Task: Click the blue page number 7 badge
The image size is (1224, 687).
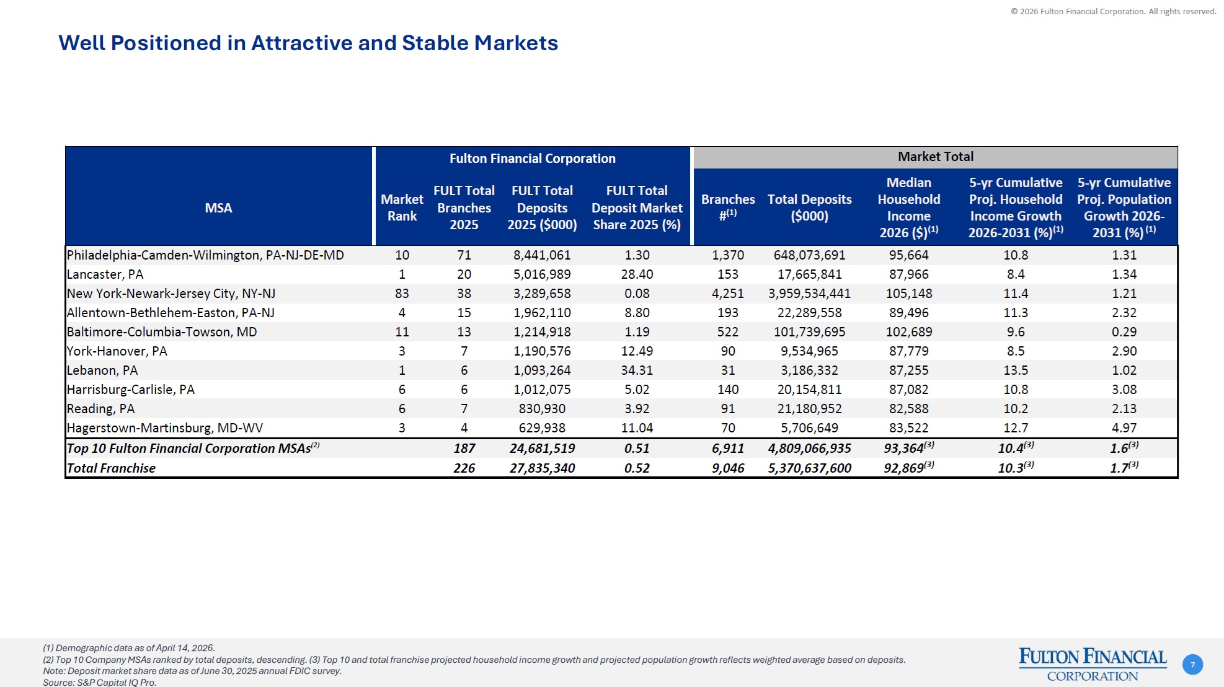Action: tap(1192, 665)
